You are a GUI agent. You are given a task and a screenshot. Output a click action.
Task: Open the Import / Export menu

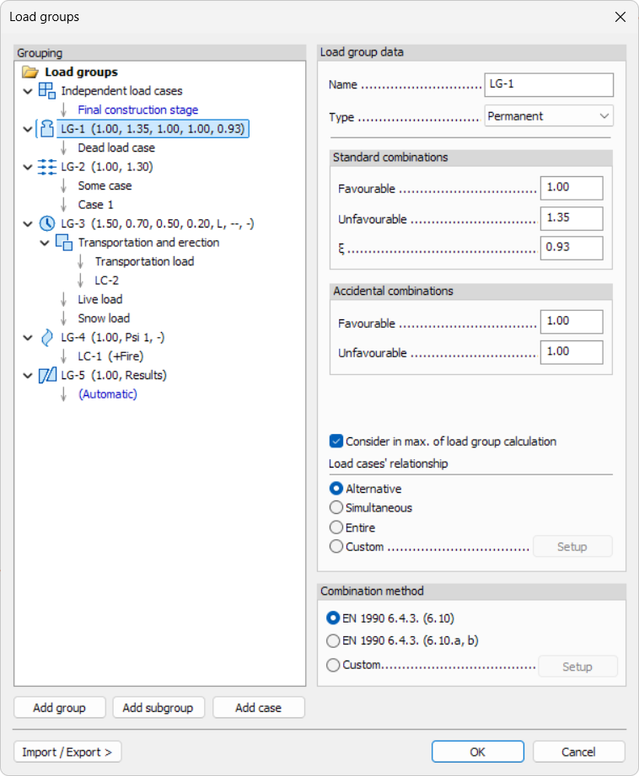click(67, 752)
